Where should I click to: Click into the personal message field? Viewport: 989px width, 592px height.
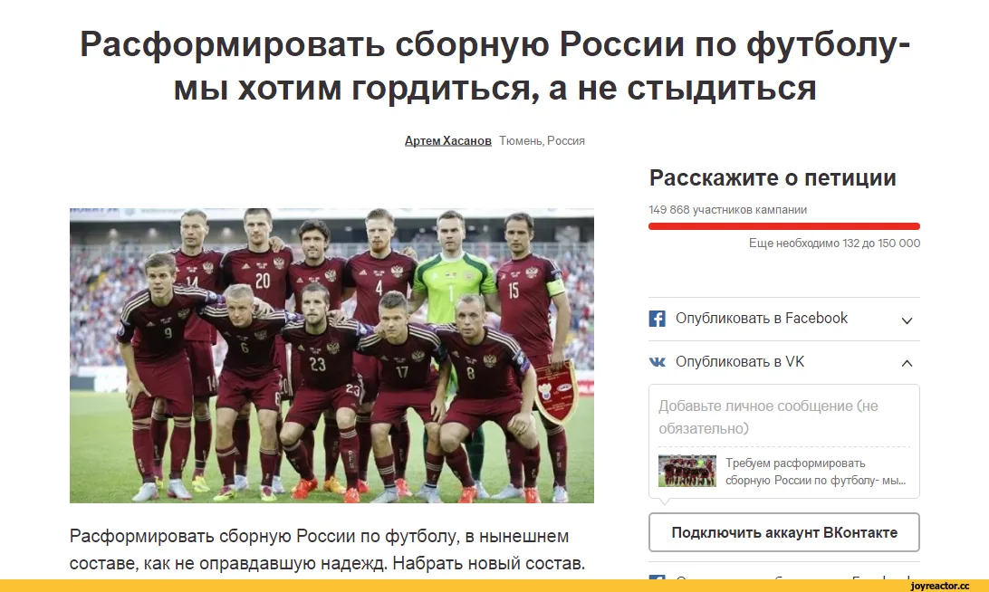coord(784,417)
